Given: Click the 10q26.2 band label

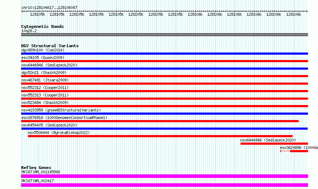Looking at the screenshot, I should (x=29, y=31).
